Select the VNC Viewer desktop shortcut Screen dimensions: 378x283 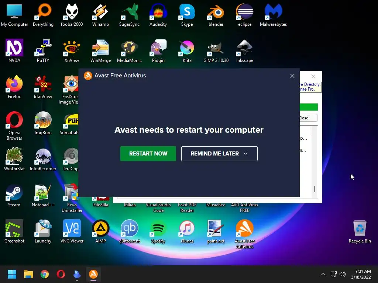[x=72, y=231]
